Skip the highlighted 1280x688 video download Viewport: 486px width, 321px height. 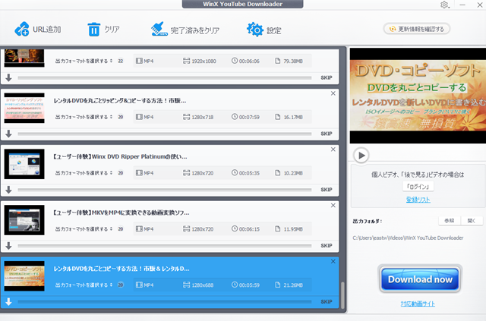[327, 302]
